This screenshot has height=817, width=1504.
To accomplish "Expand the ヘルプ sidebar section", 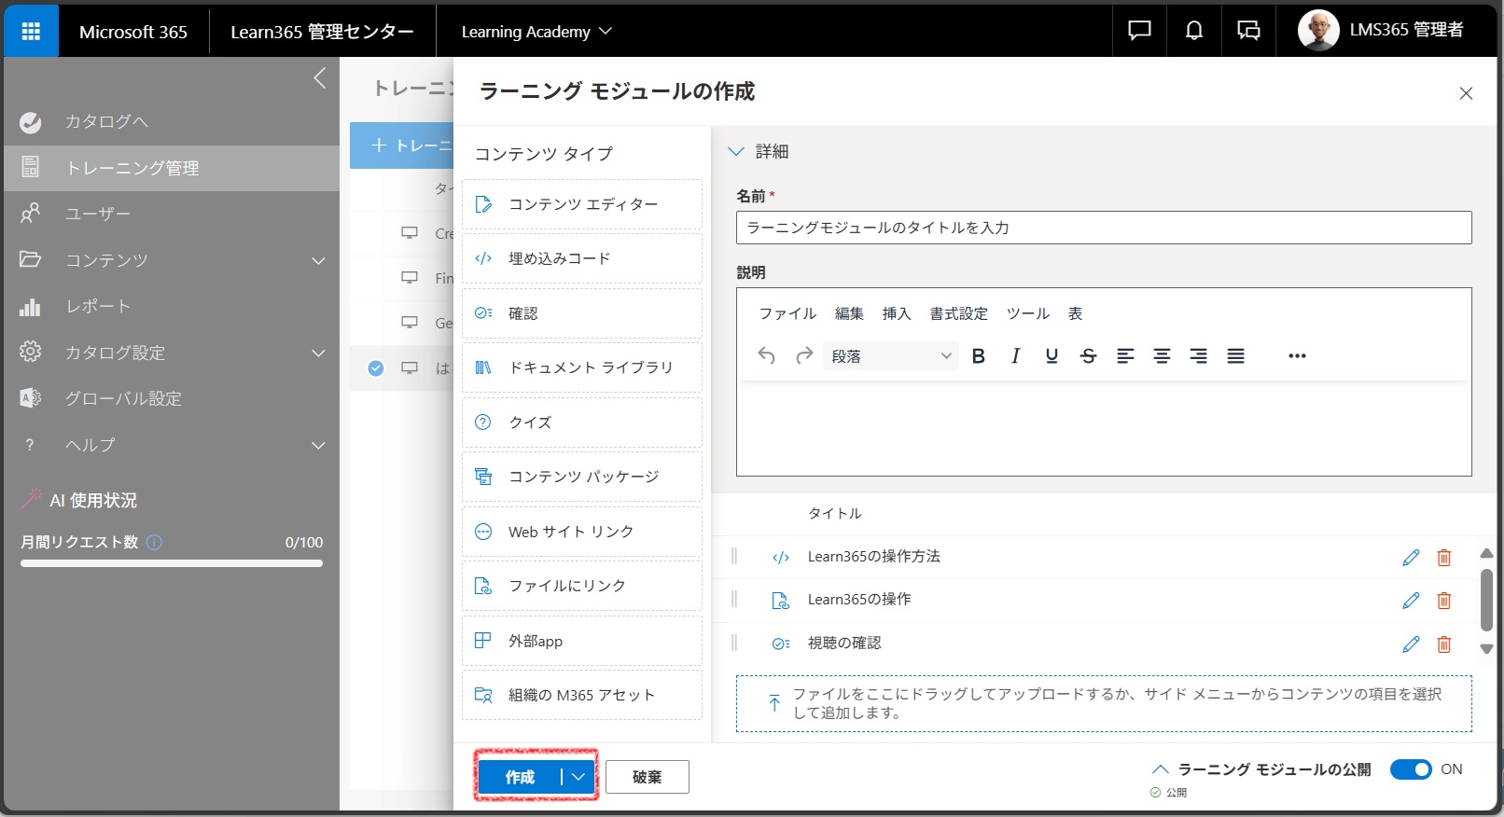I will pos(318,445).
